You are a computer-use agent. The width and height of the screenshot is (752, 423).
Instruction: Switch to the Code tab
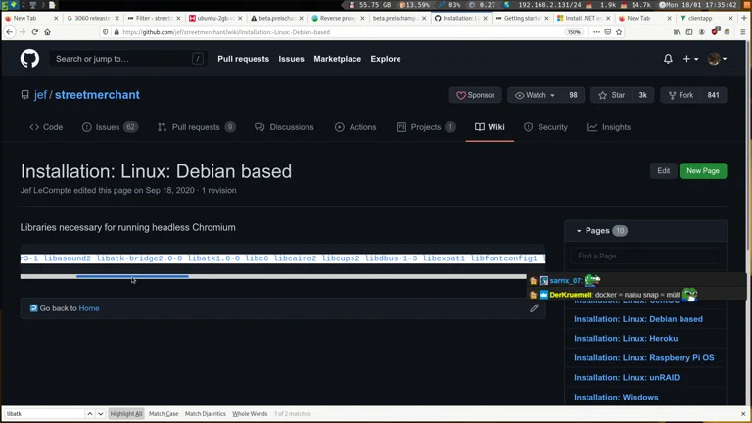(x=46, y=127)
